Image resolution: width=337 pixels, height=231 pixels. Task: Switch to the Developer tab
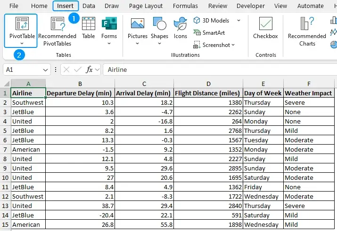(251, 6)
